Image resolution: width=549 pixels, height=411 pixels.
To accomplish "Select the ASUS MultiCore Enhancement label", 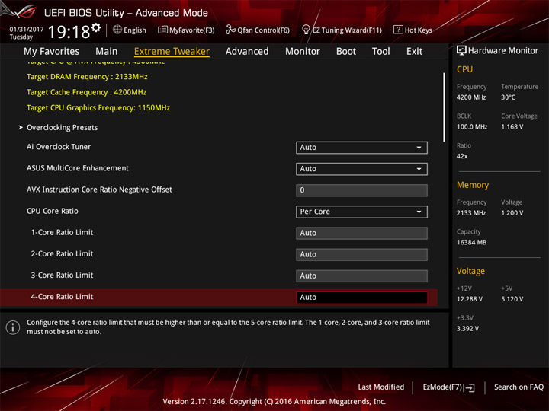I will coord(77,168).
